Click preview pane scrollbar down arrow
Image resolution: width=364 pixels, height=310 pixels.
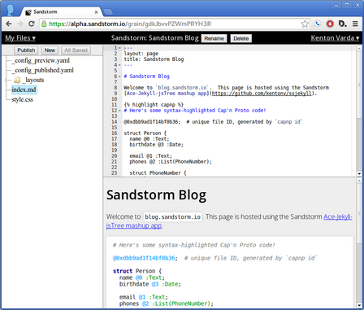click(x=359, y=305)
